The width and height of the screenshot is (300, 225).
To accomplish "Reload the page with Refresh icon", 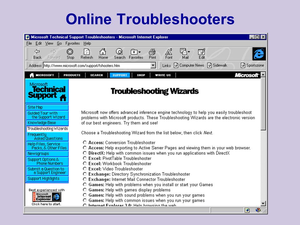I will pos(87,52).
